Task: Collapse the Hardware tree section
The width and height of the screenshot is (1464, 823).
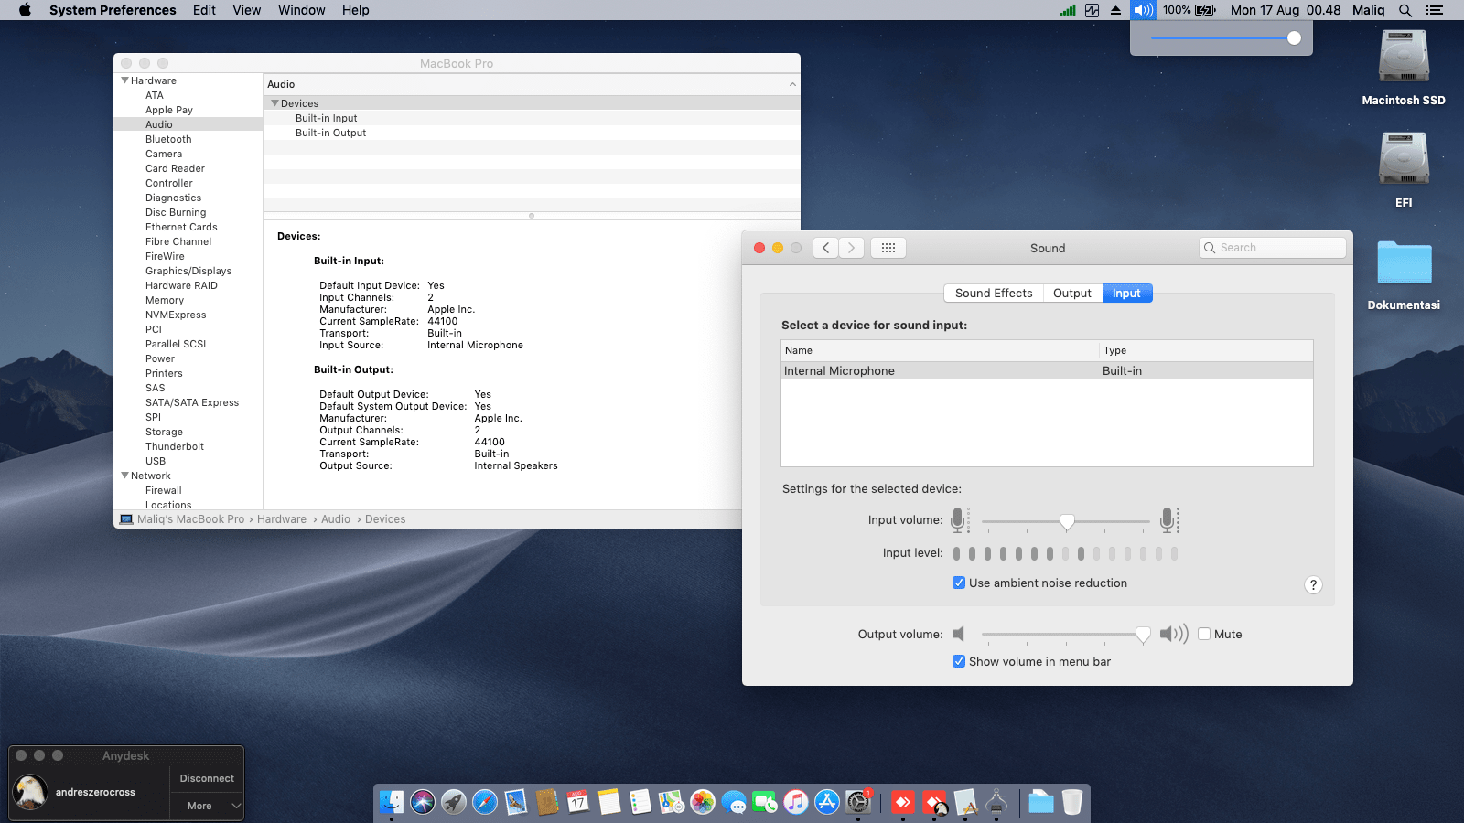Action: coord(125,80)
